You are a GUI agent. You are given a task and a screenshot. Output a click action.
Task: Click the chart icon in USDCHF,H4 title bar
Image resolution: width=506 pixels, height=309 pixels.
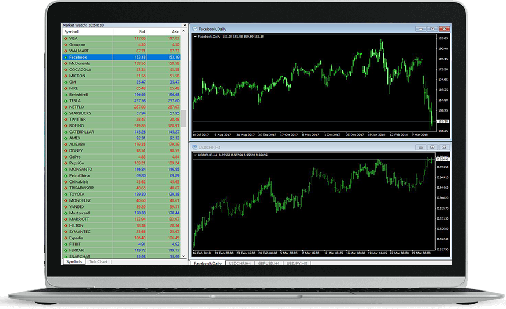click(x=195, y=148)
